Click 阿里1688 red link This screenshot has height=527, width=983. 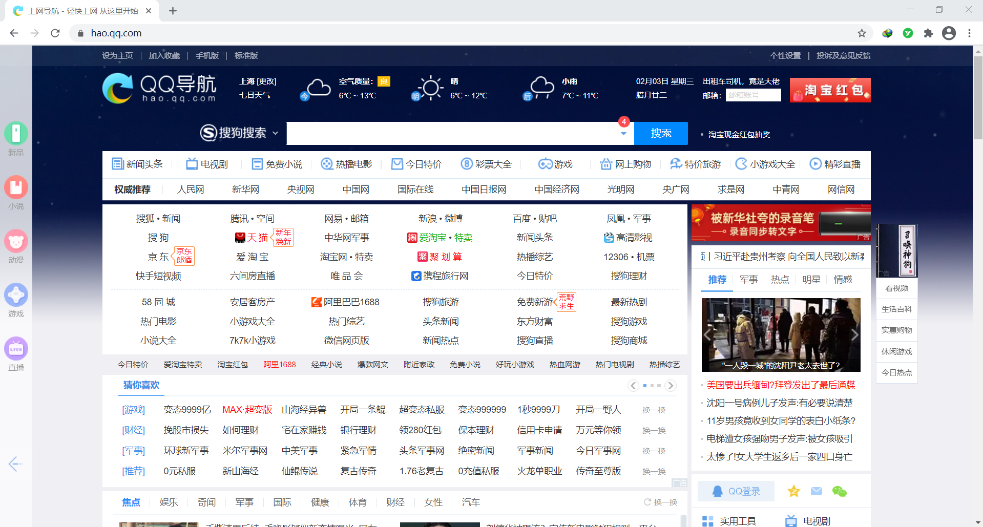pyautogui.click(x=280, y=365)
